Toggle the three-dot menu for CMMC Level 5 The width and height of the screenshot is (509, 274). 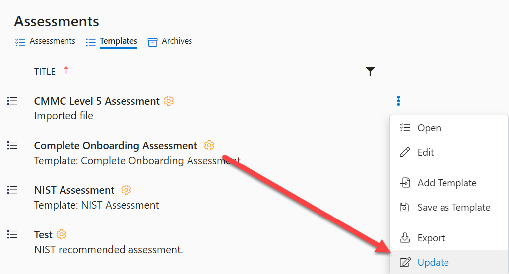(398, 101)
